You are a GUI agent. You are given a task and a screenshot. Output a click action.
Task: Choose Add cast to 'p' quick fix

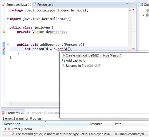tap(74, 60)
